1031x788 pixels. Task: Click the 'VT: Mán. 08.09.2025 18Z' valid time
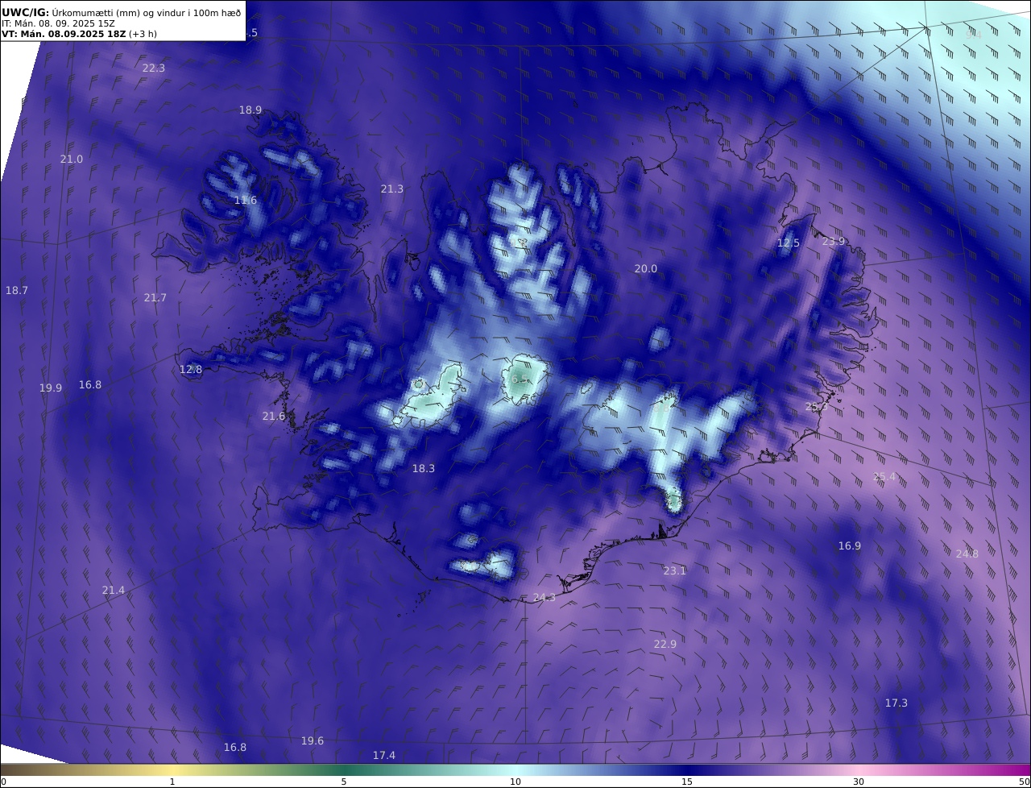tap(64, 34)
